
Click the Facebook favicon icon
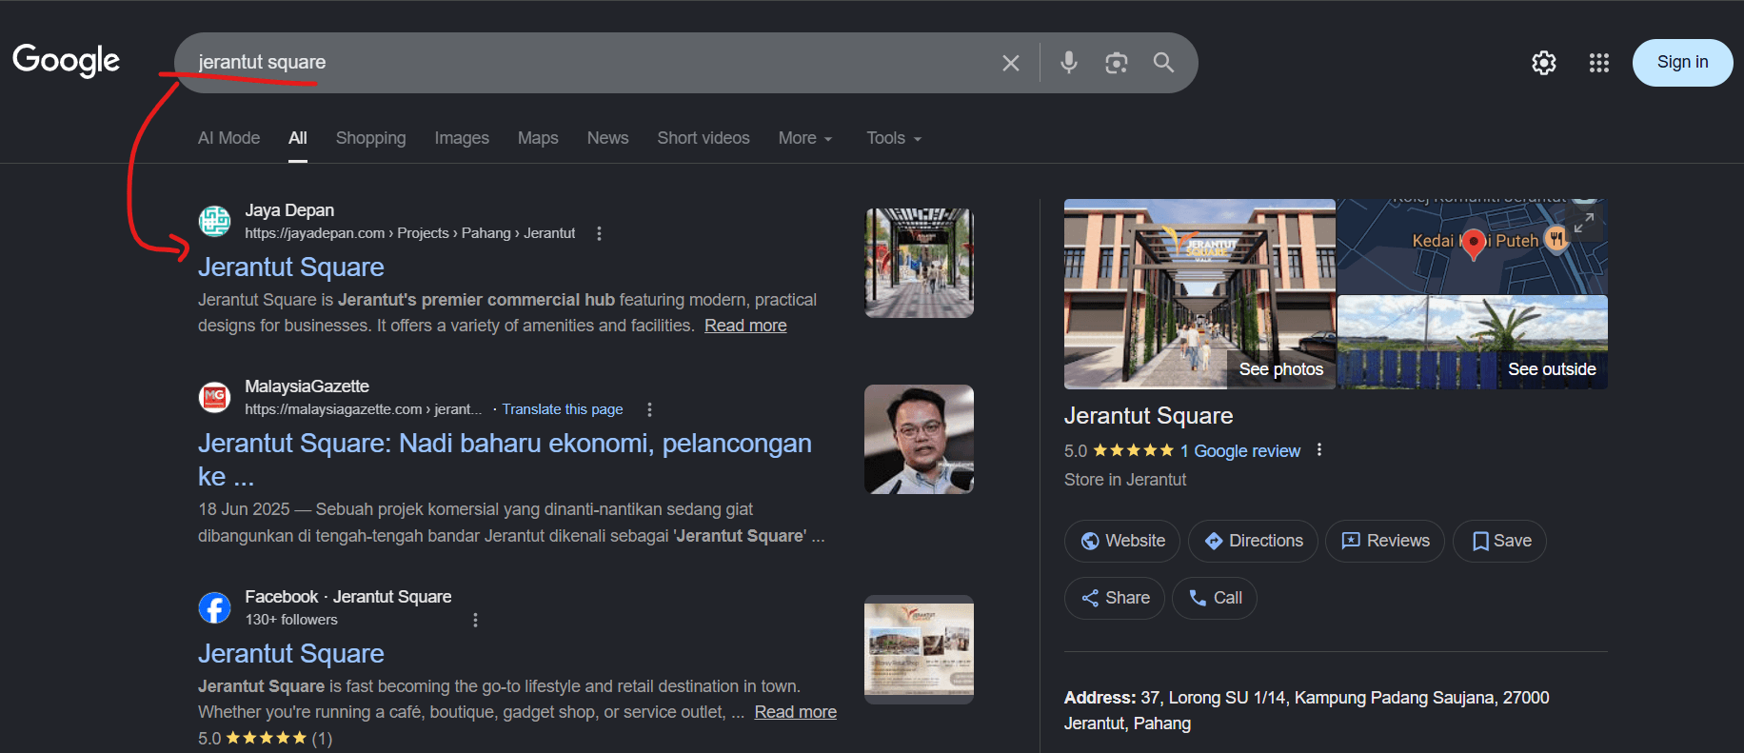pyautogui.click(x=214, y=607)
